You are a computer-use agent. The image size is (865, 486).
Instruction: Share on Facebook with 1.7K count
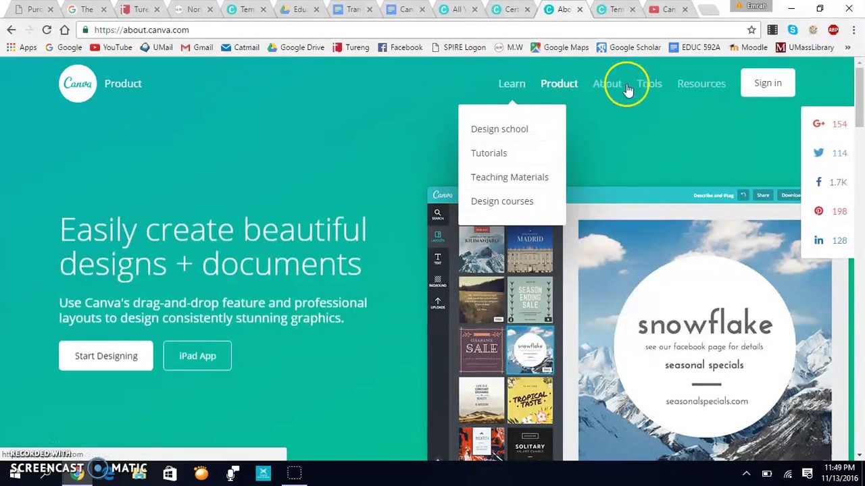click(x=829, y=182)
